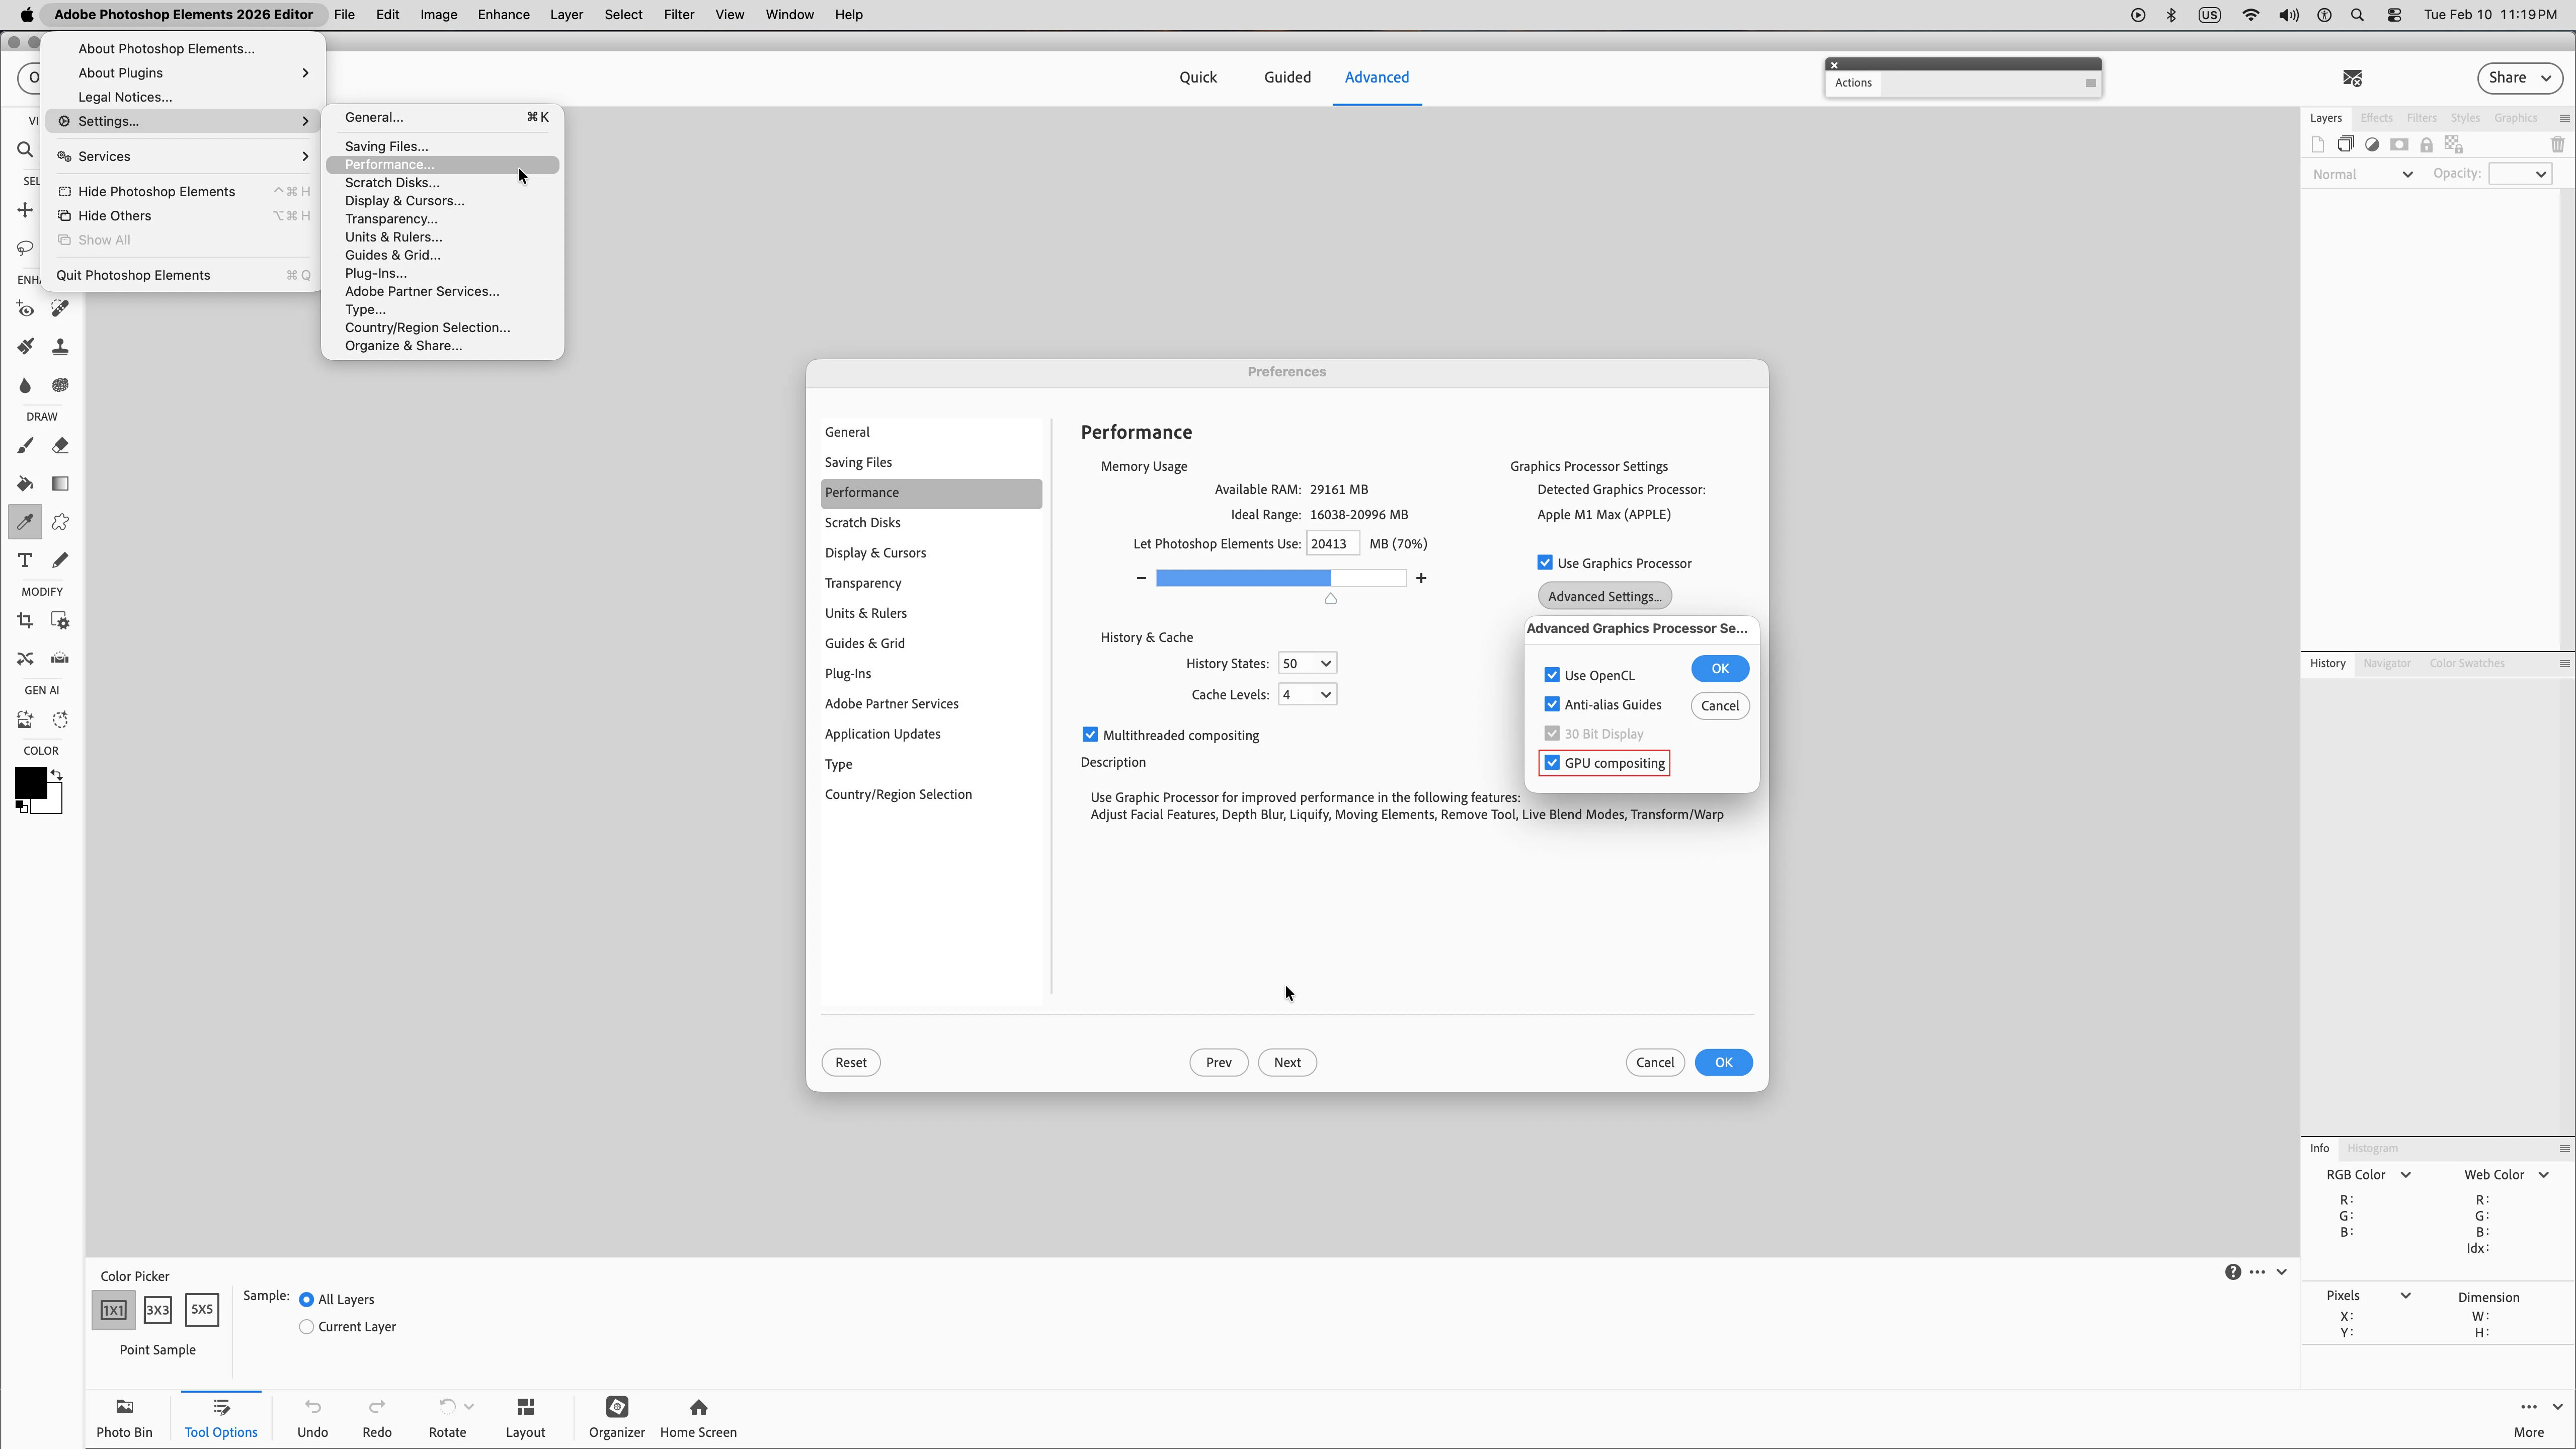Open the Cache Levels dropdown
This screenshot has width=2576, height=1449.
click(x=1306, y=695)
